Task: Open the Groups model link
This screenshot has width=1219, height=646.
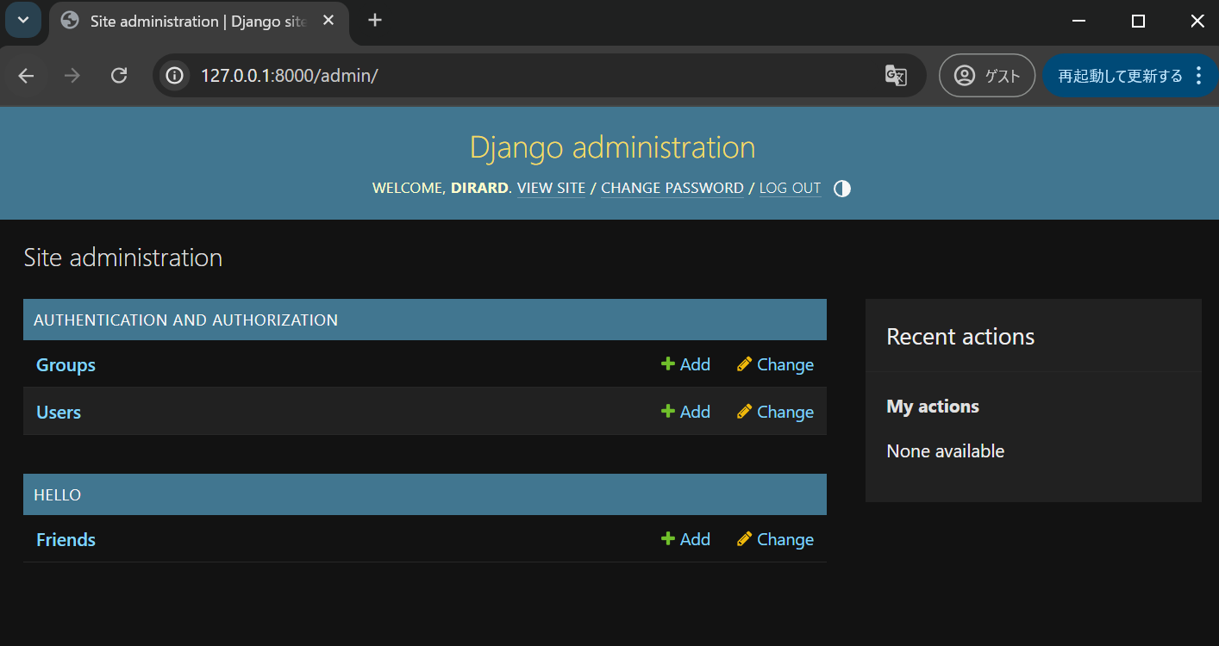Action: click(x=66, y=365)
